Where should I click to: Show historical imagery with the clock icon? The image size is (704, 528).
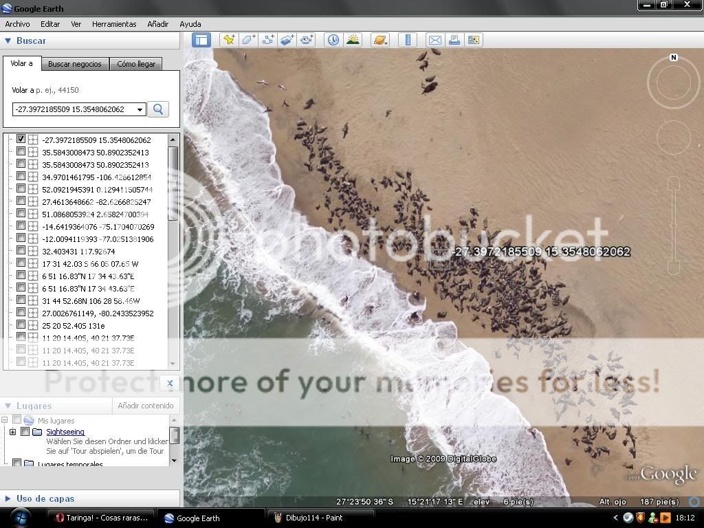pos(333,40)
